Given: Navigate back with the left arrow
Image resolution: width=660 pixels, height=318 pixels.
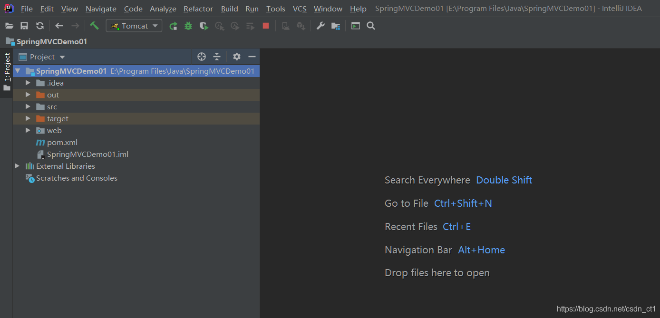Looking at the screenshot, I should [x=59, y=26].
